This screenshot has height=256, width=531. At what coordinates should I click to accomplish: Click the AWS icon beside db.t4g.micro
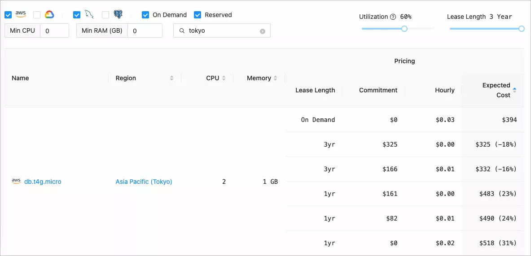(x=16, y=182)
